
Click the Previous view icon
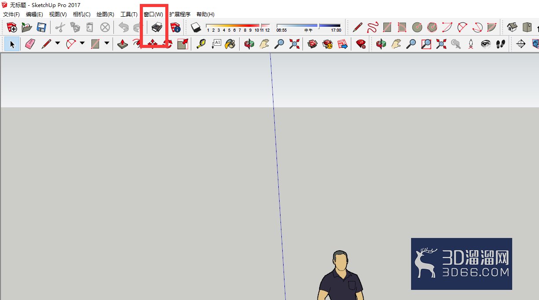pyautogui.click(x=456, y=44)
